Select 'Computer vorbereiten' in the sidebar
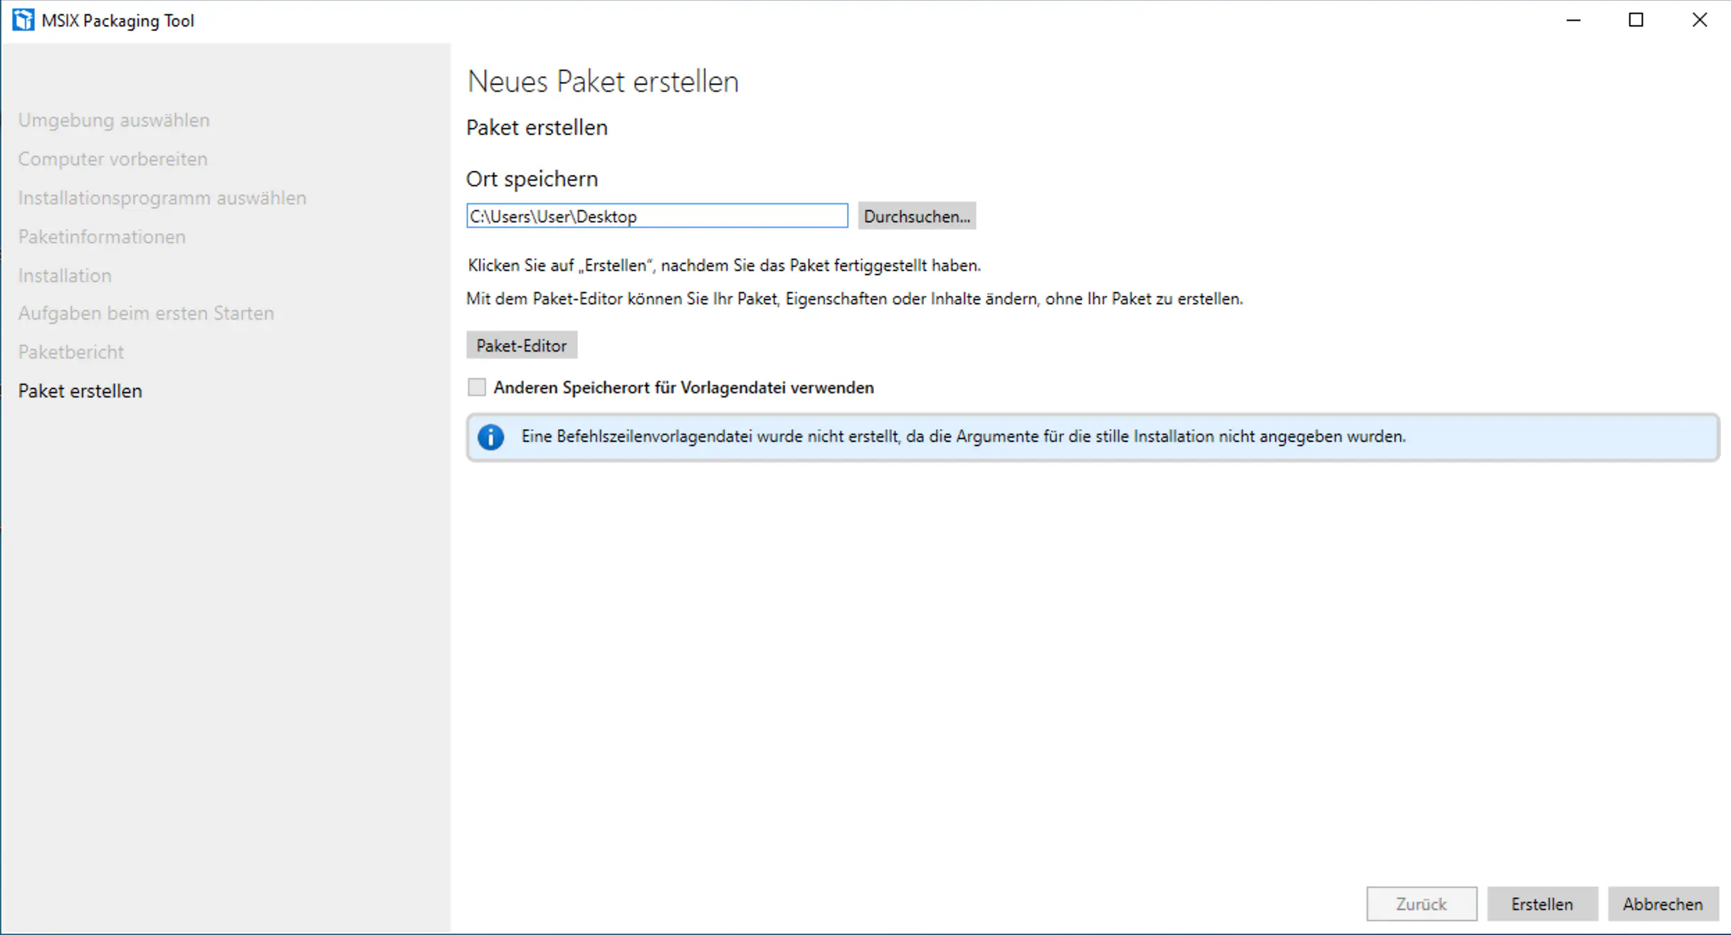This screenshot has height=935, width=1731. (x=112, y=159)
